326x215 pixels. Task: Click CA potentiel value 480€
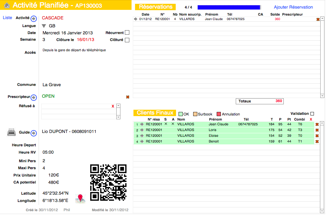point(54,182)
